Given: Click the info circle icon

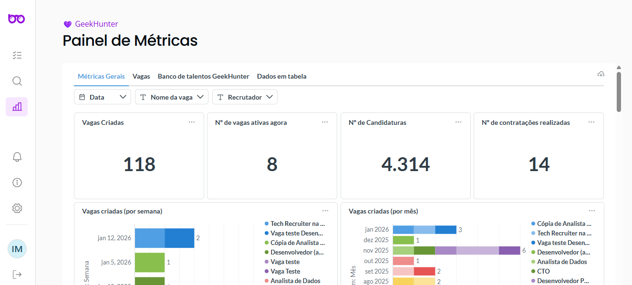Looking at the screenshot, I should coord(17,183).
